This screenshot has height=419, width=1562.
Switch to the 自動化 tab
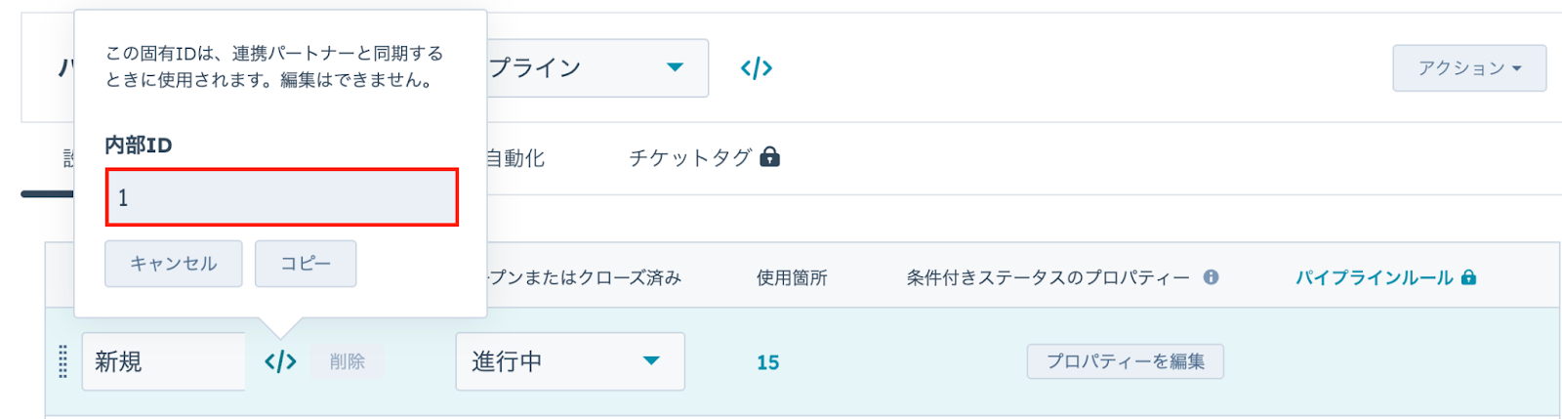pyautogui.click(x=515, y=158)
